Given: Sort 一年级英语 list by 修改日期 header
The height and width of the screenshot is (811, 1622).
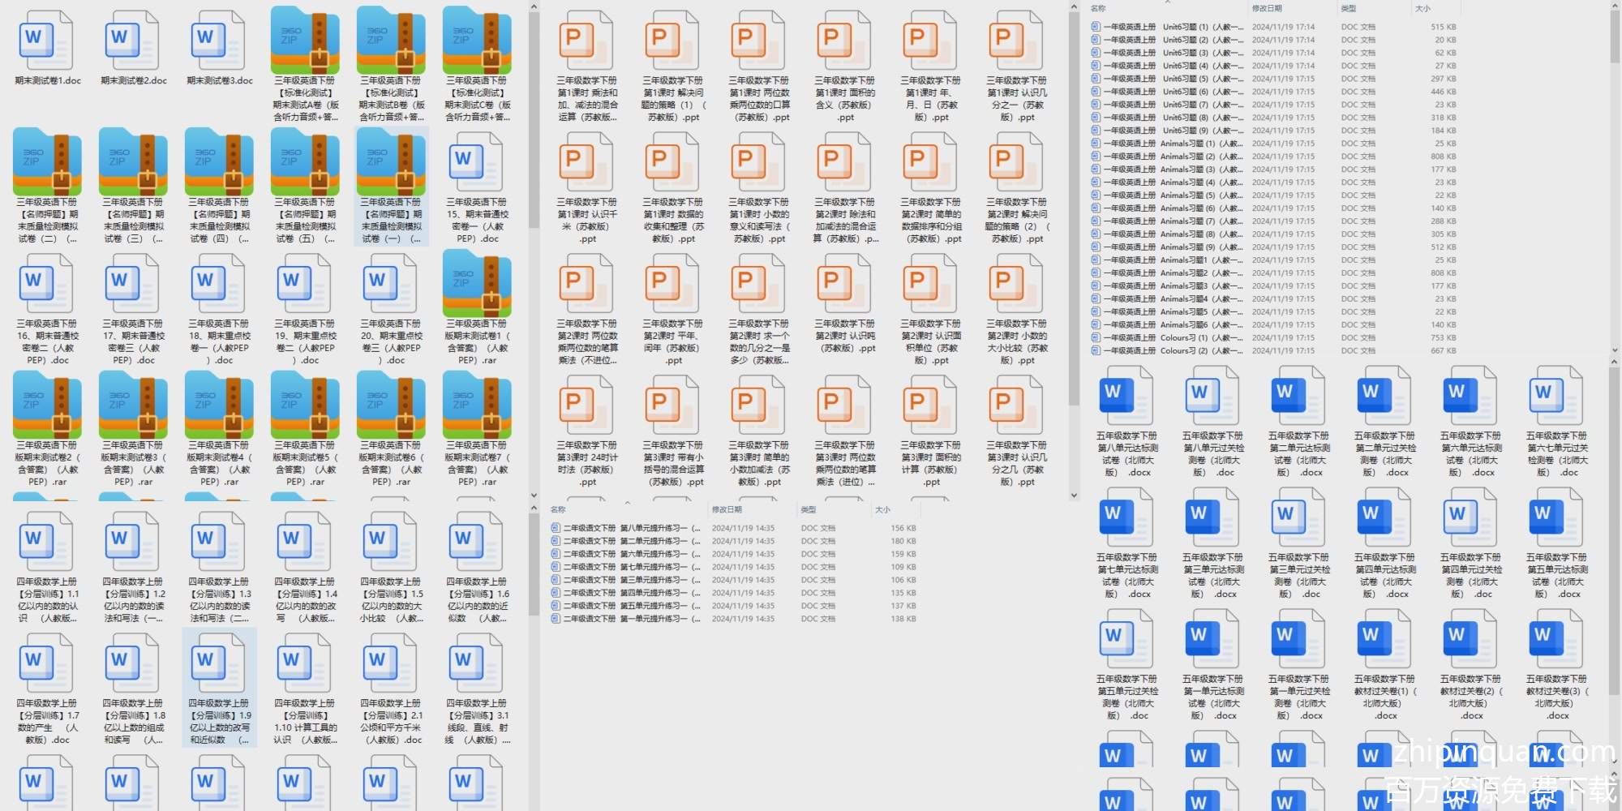Looking at the screenshot, I should (x=1266, y=8).
